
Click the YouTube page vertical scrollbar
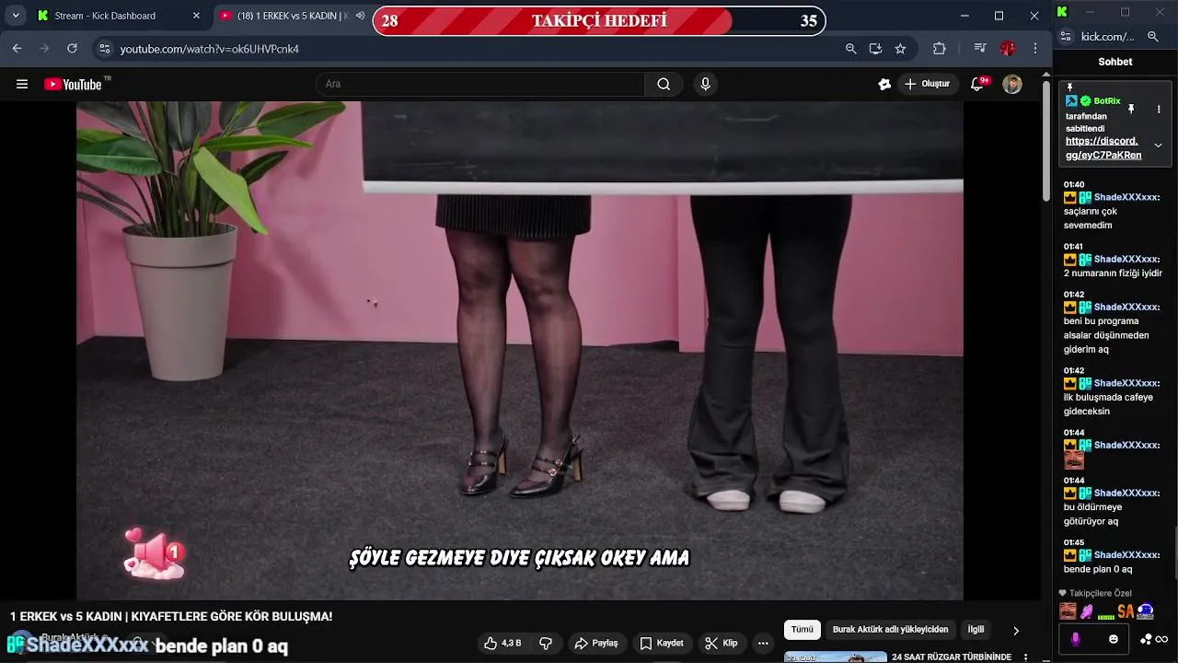(x=1046, y=143)
